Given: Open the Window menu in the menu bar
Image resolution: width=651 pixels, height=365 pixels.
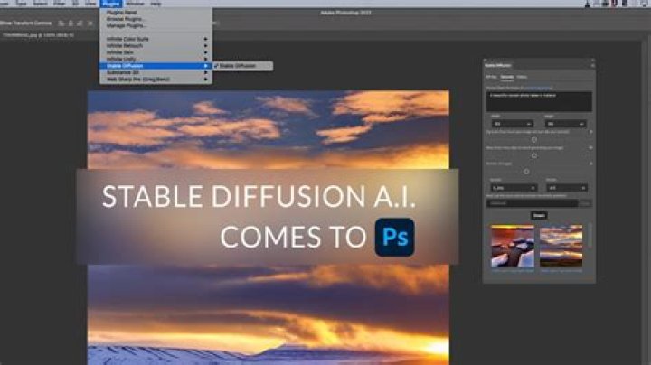Looking at the screenshot, I should (135, 4).
